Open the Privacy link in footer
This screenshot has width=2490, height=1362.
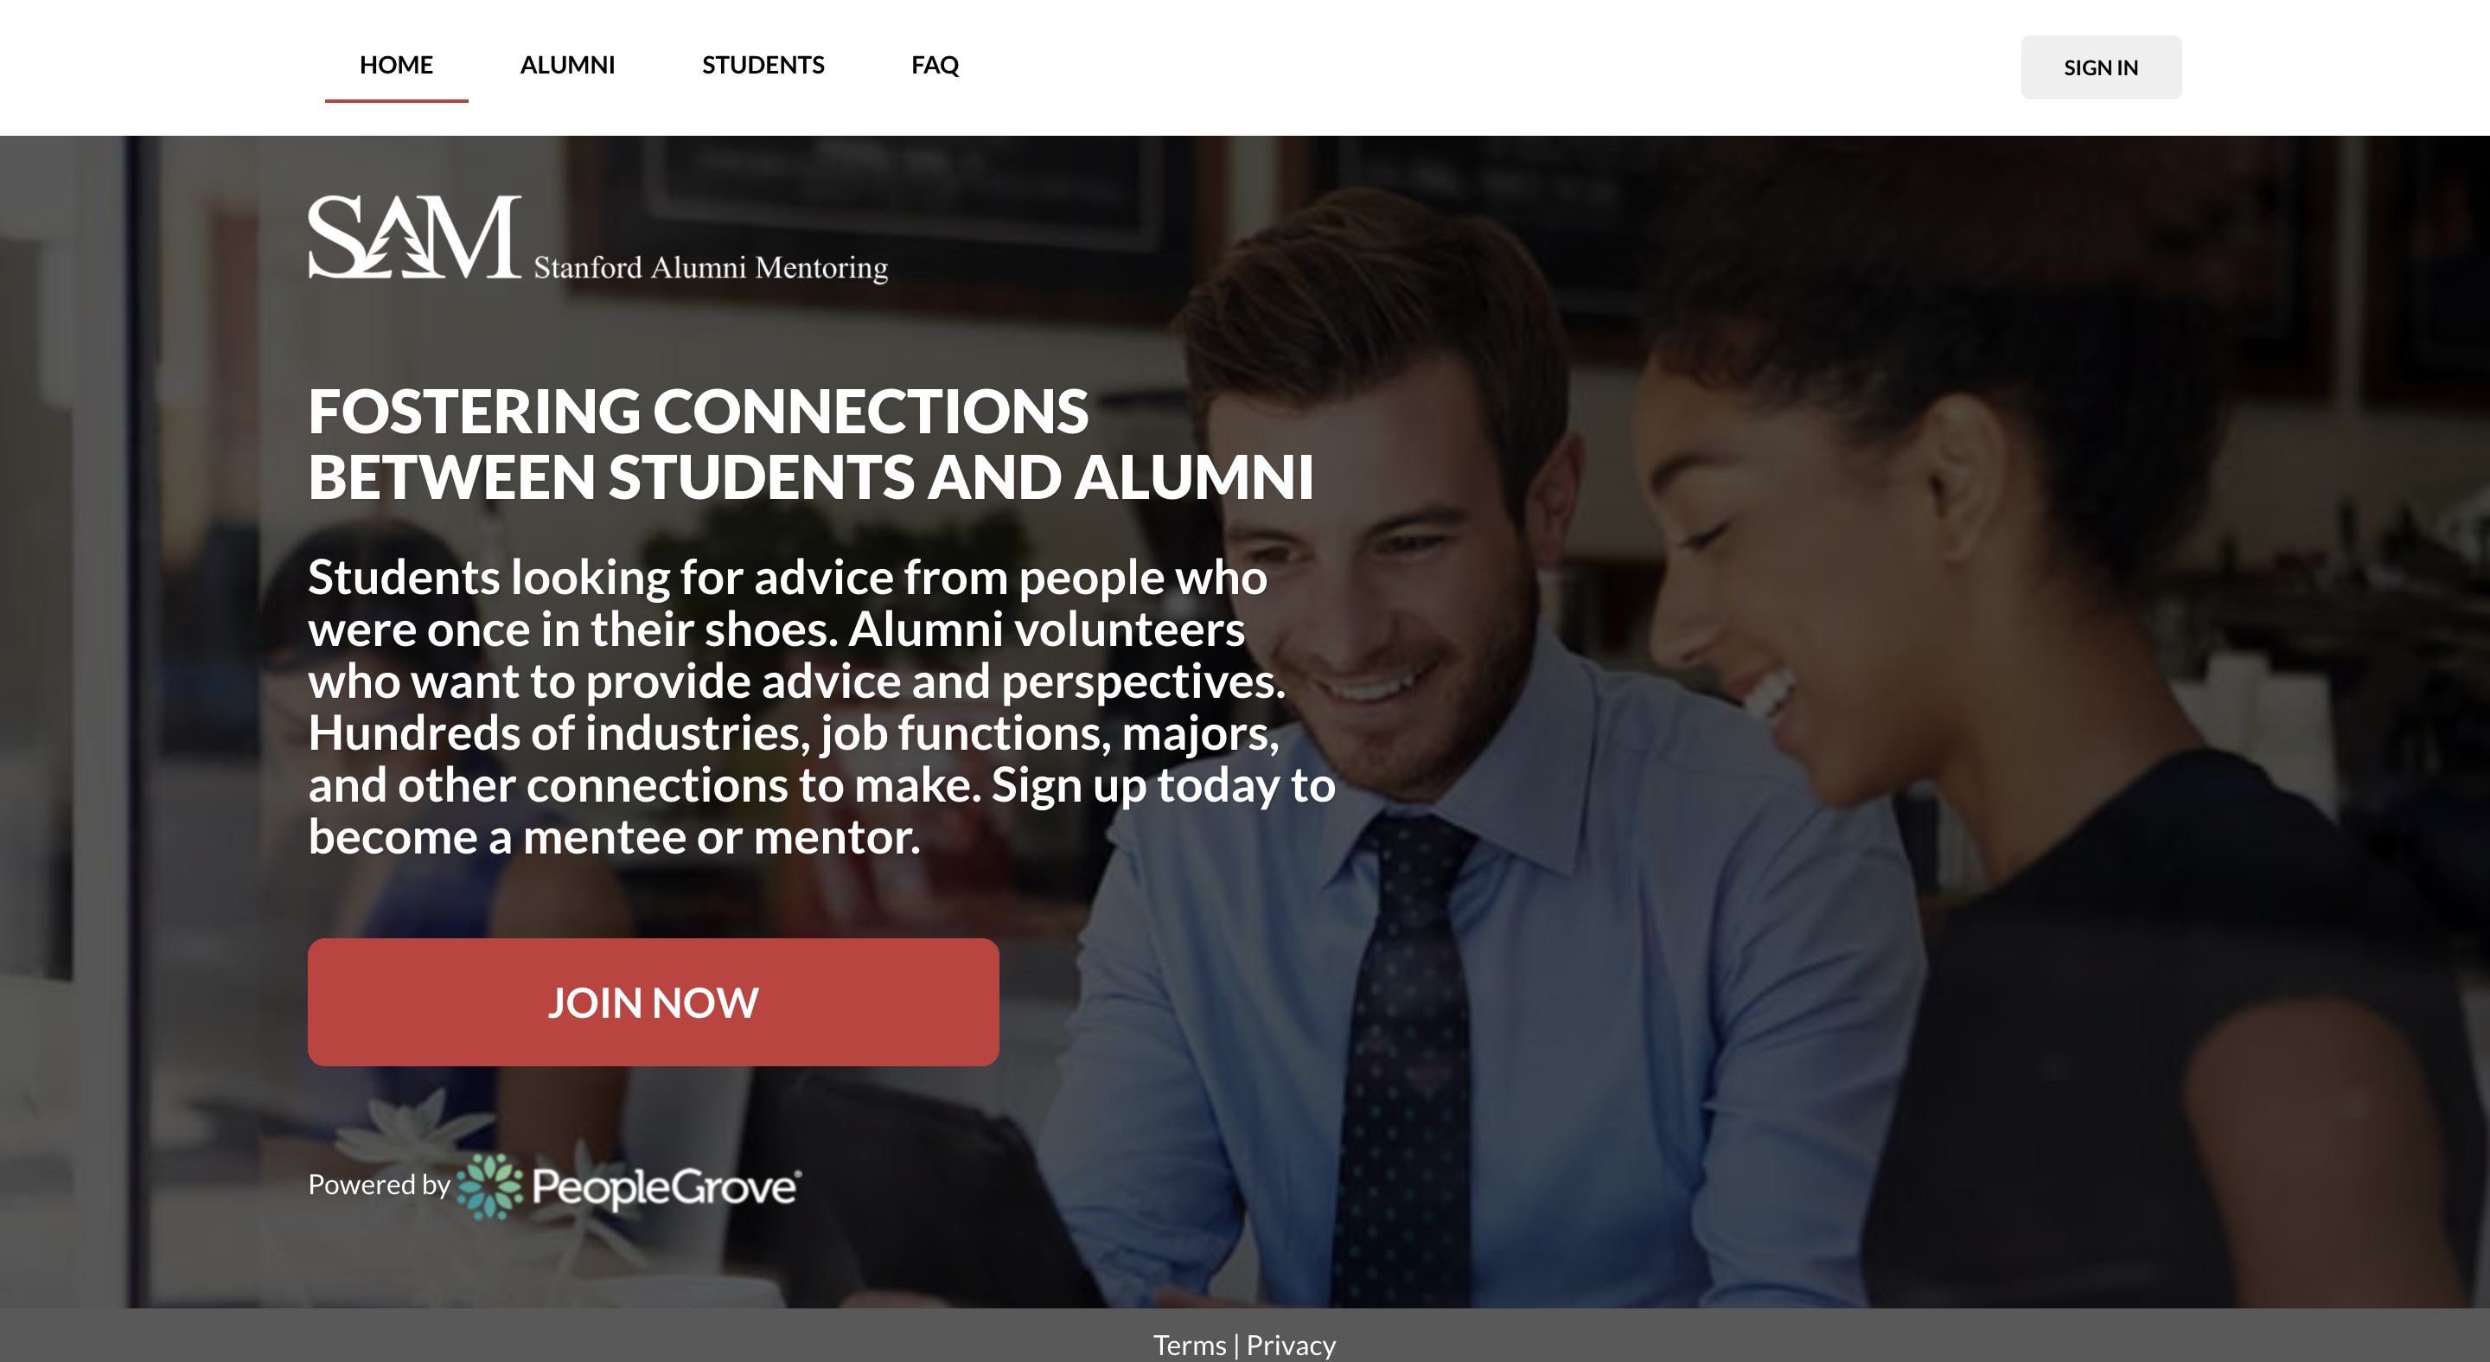(x=1291, y=1345)
